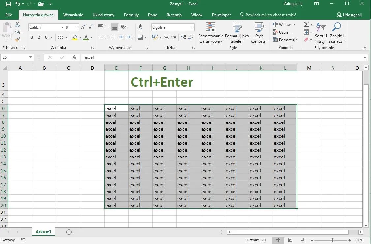Screen dimensions: 371x244
Task: Open the Formatowanie warunkowe menu
Action: [211, 33]
